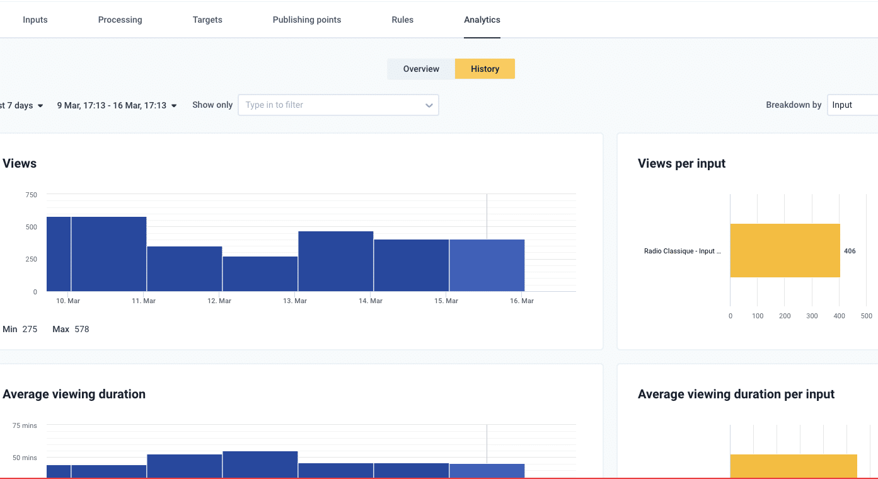Click the 14 Mar bar in Views chart

point(411,265)
